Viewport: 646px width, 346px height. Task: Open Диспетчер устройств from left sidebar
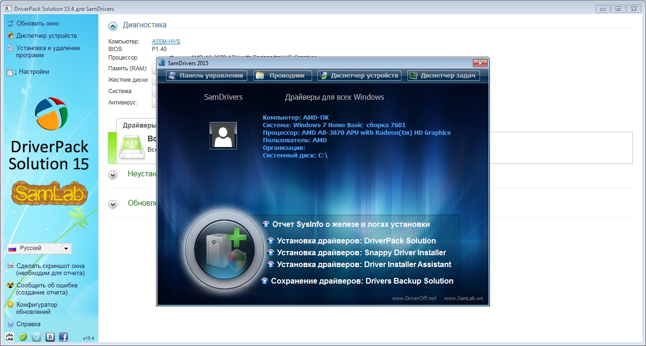tap(46, 35)
